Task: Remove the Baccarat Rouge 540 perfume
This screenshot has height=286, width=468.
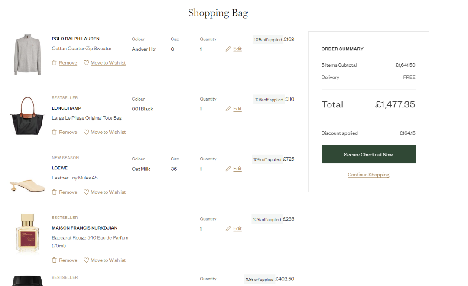Action: click(68, 260)
